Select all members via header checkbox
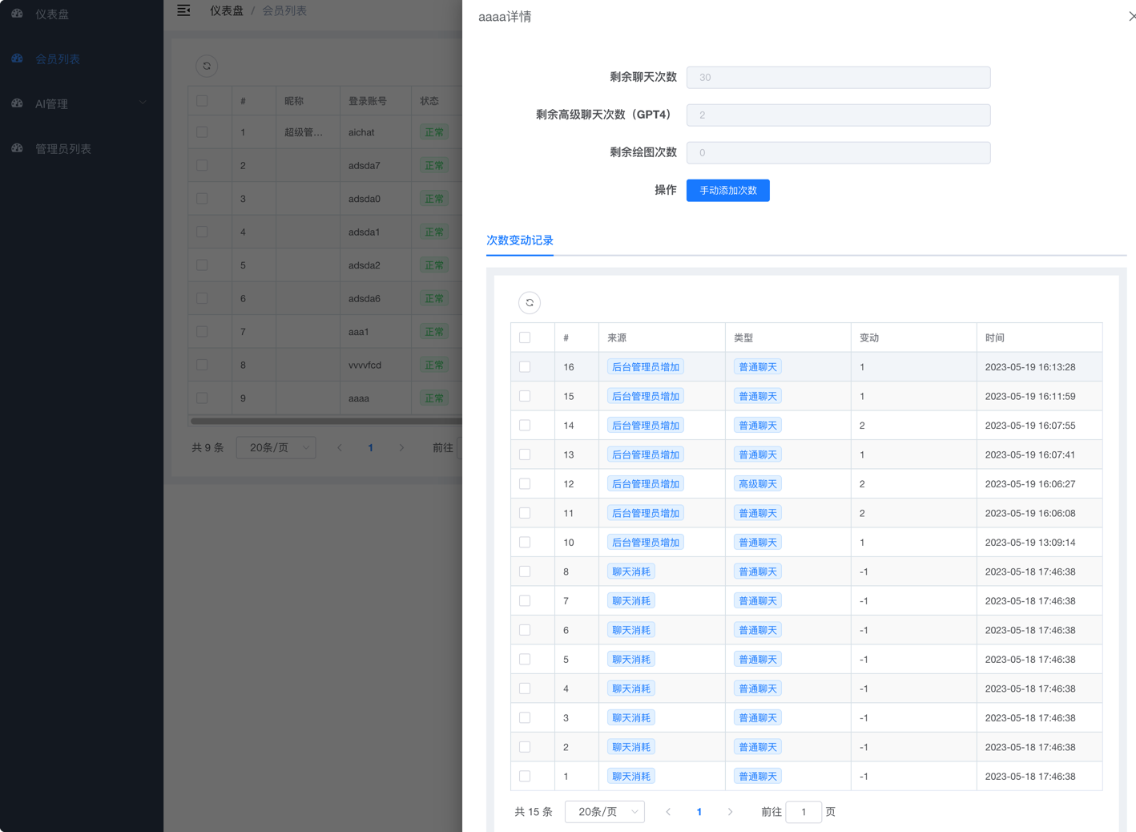1136x832 pixels. [202, 101]
